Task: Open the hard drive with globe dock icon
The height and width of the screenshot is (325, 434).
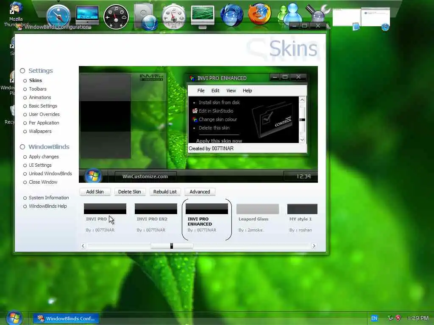Action: pos(146,17)
